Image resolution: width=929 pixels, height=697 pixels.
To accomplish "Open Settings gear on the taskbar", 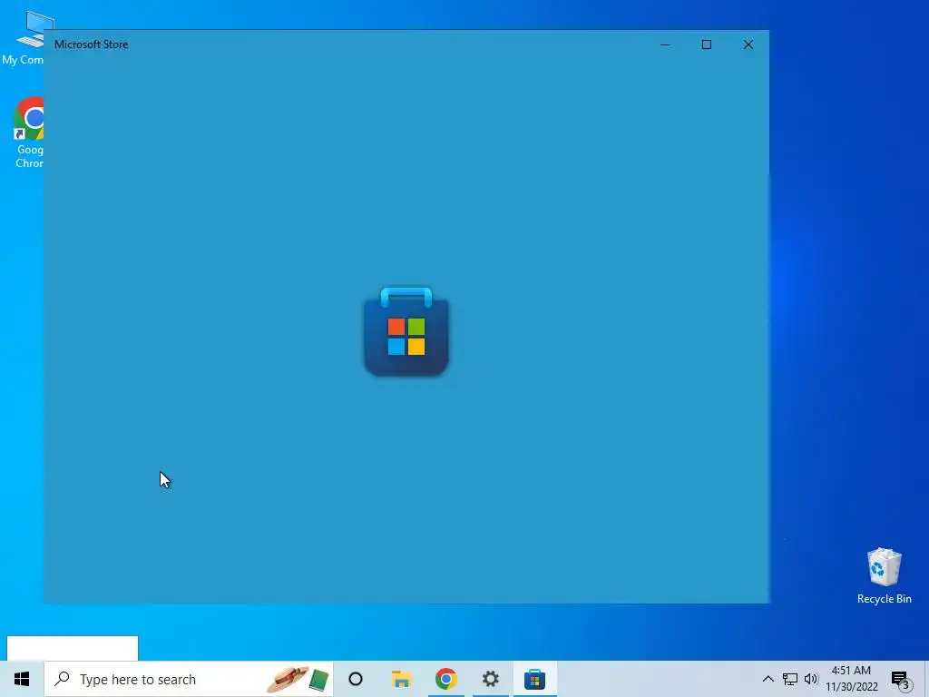I will (491, 679).
